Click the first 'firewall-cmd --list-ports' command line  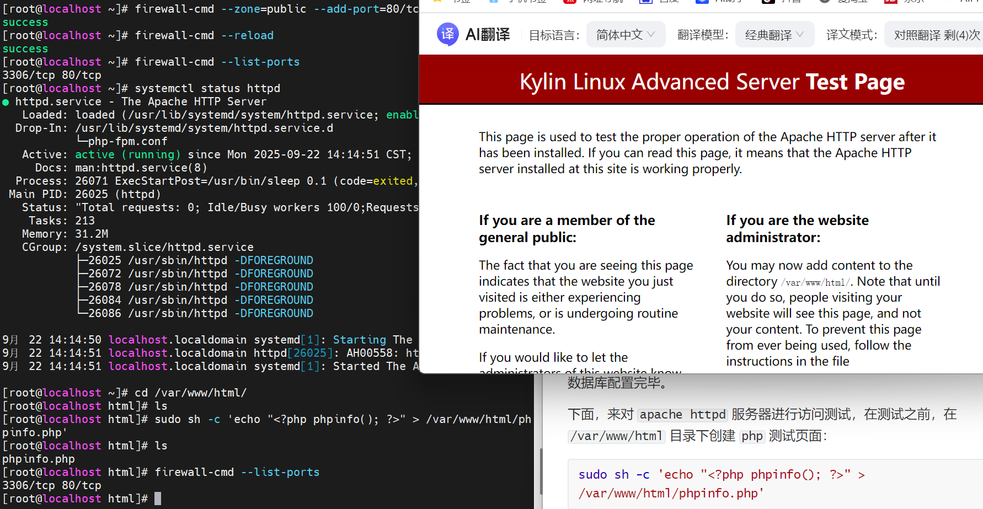217,62
